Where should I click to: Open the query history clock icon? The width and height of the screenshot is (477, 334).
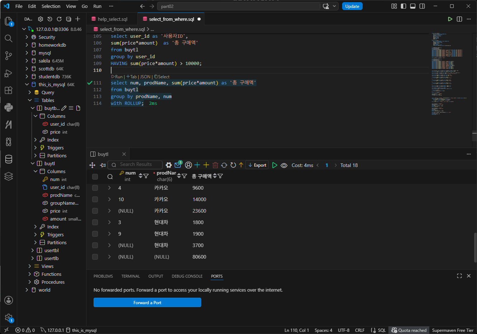50,19
